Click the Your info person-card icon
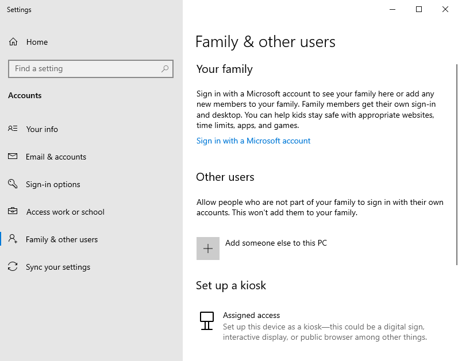 pyautogui.click(x=13, y=129)
